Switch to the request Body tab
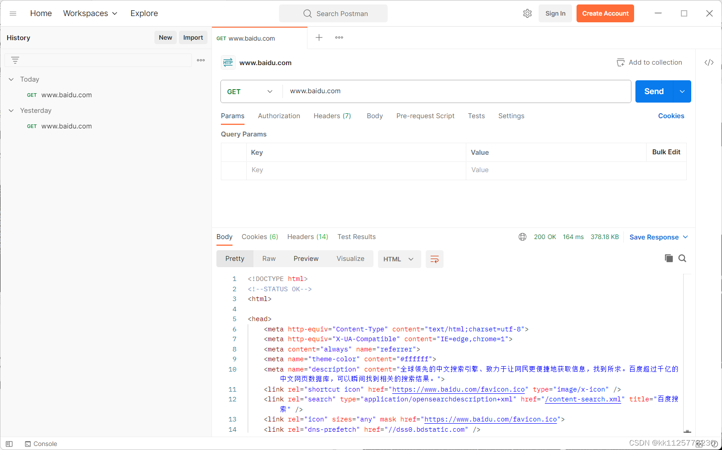The width and height of the screenshot is (722, 450). pyautogui.click(x=375, y=116)
